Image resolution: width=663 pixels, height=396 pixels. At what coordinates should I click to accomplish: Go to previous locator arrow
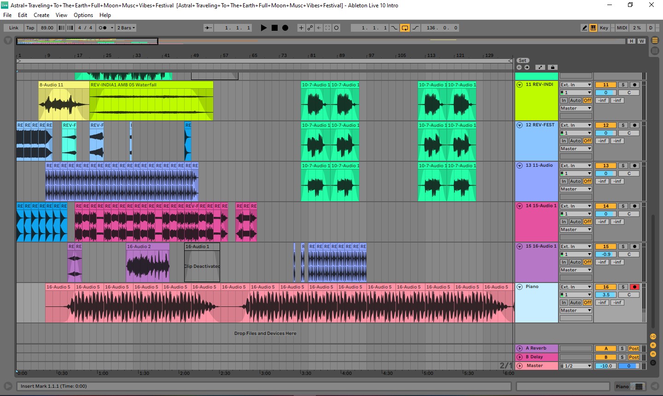(x=519, y=67)
